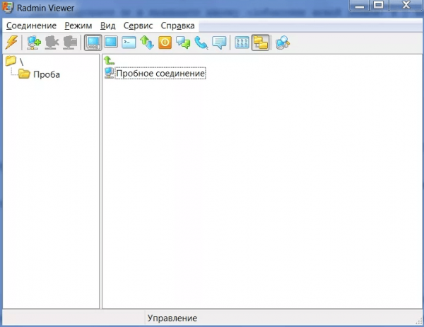The height and width of the screenshot is (327, 424).
Task: Select the Voice Chat phone icon
Action: pyautogui.click(x=201, y=42)
